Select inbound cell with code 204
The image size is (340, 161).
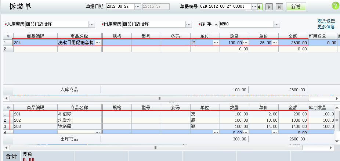point(35,43)
